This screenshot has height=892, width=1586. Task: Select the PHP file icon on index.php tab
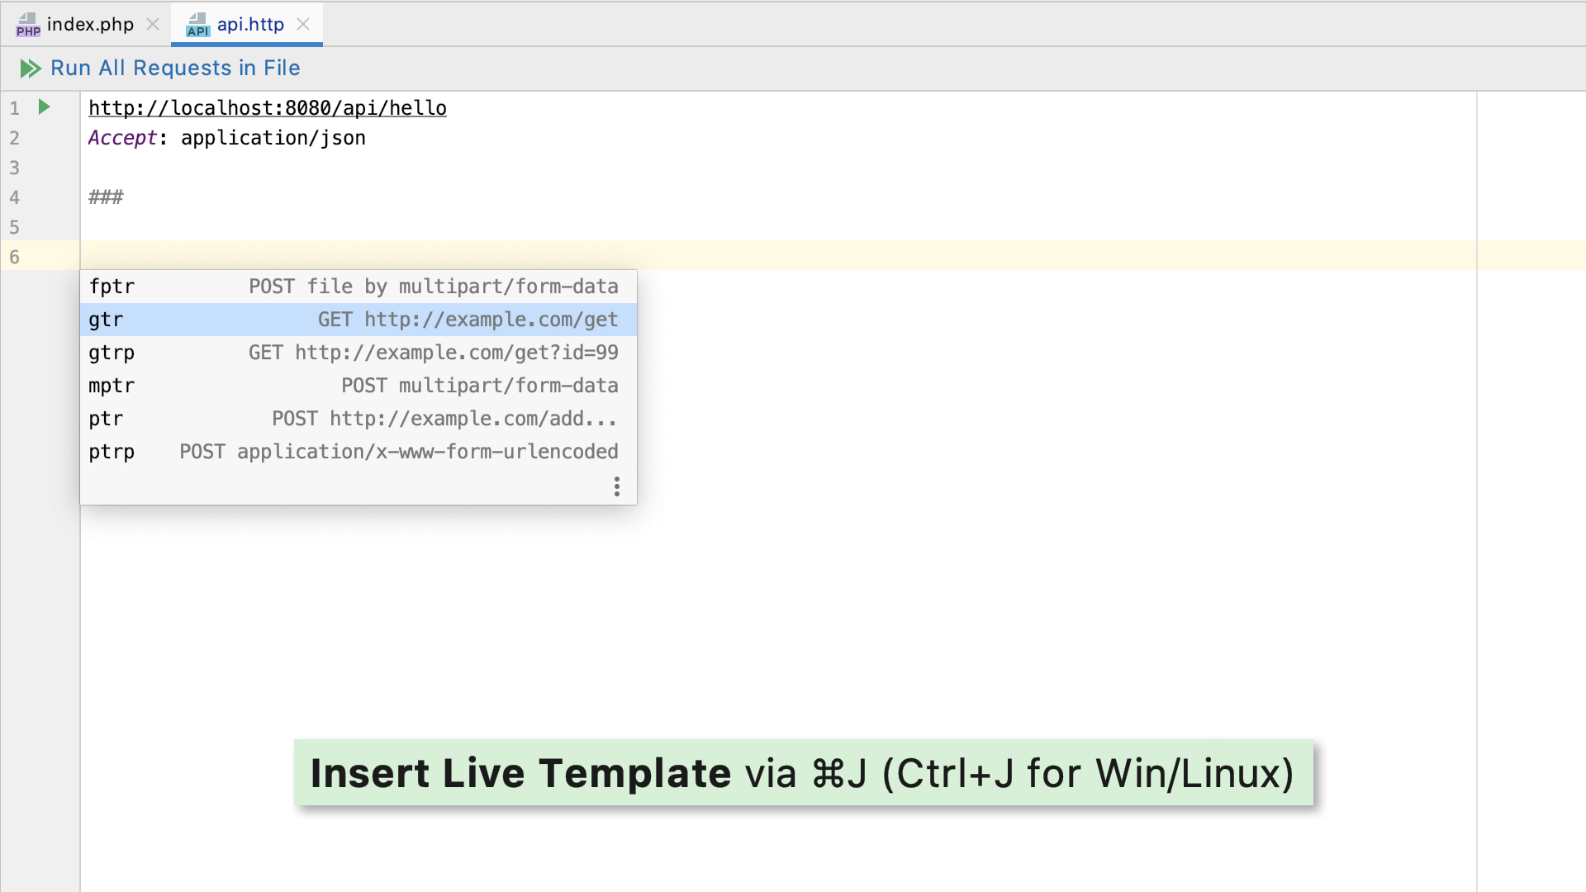tap(28, 24)
